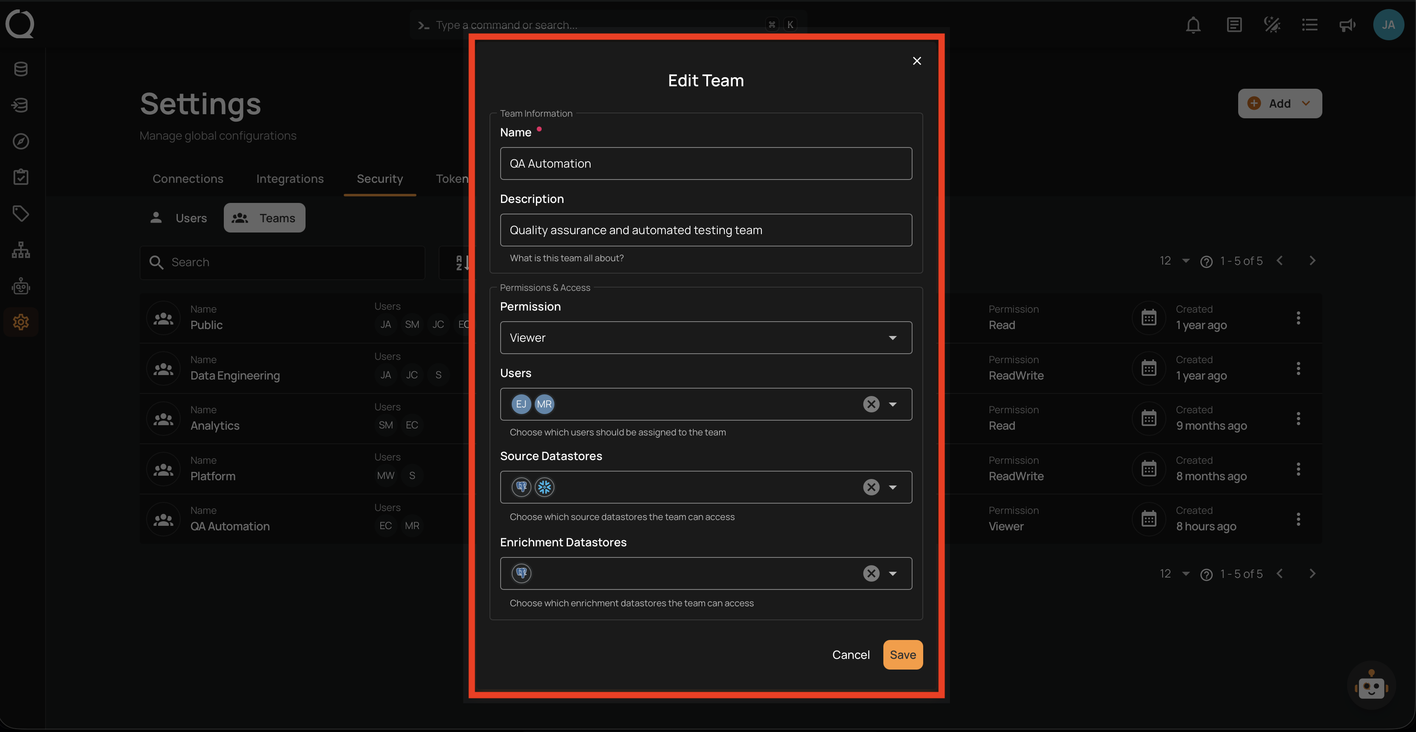Open row menu for Public team

(x=1299, y=318)
